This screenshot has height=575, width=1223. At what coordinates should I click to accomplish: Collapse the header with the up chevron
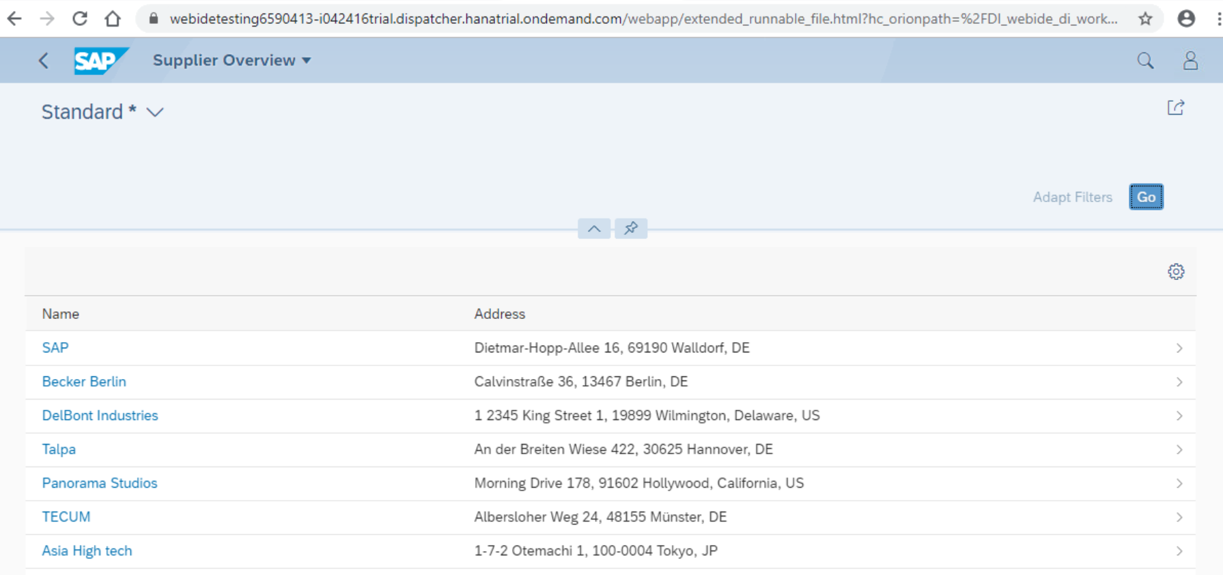click(x=594, y=229)
